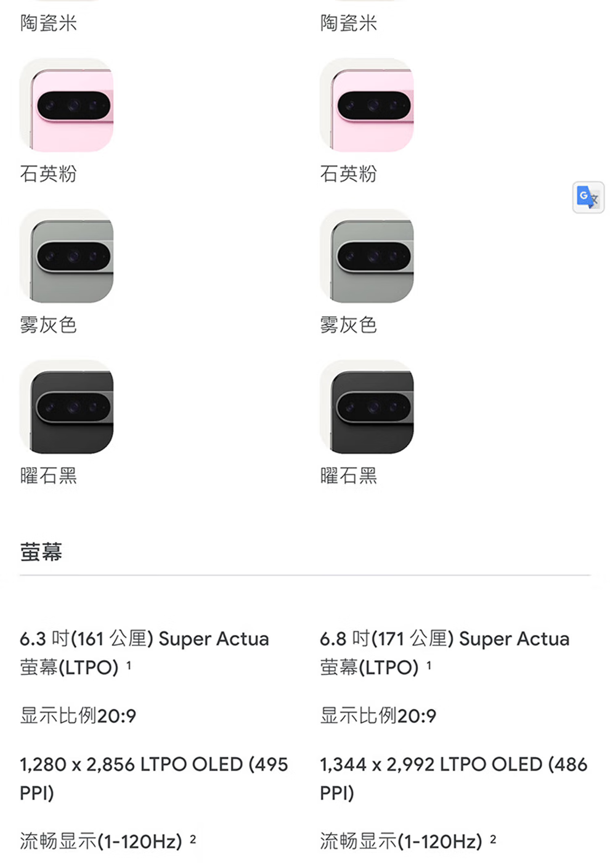
Task: Click left column 陶瓷米 color label
Action: click(x=49, y=23)
